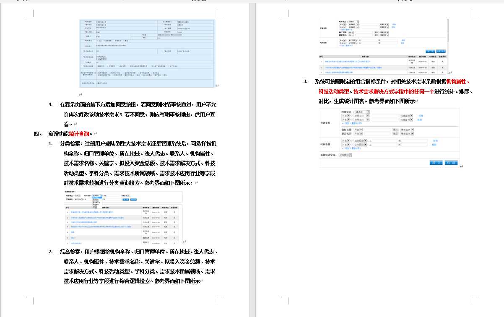Image resolution: width=504 pixels, height=317 pixels.
Task: Click the item title 综合检索
Action: pyautogui.click(x=70, y=252)
